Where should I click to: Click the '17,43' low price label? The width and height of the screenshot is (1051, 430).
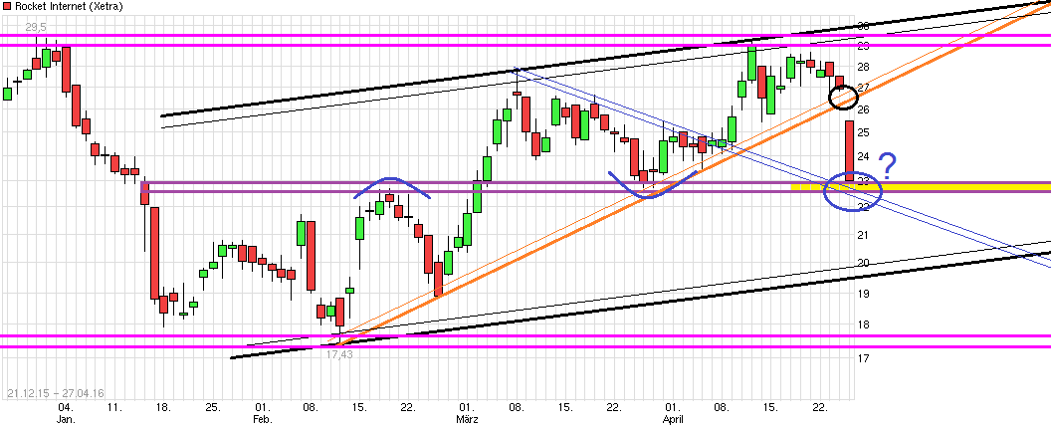tap(339, 353)
